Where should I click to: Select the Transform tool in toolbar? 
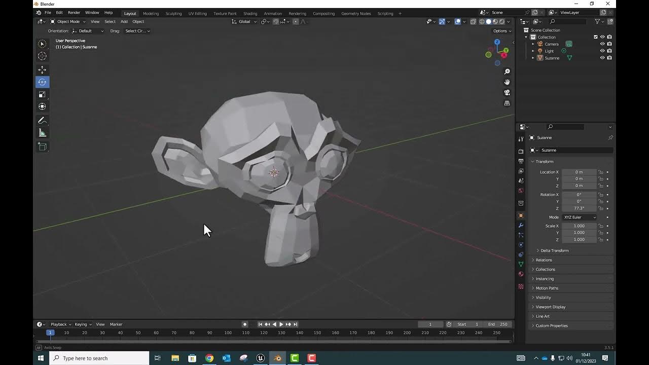tap(42, 106)
